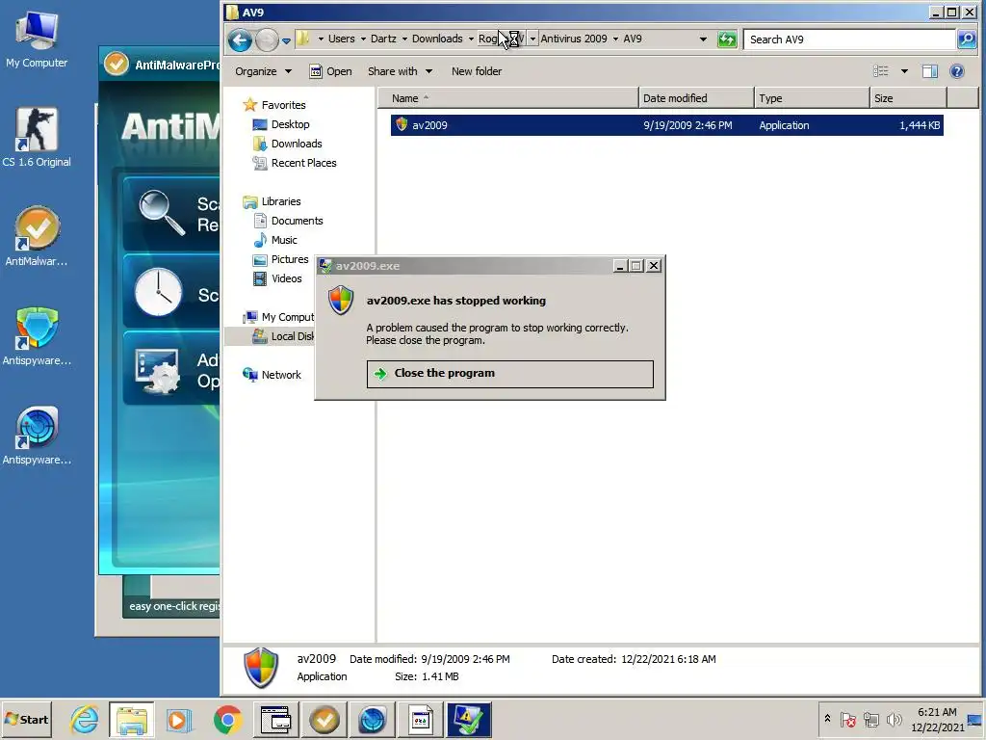986x740 pixels.
Task: Select the av2009 application file row
Action: [666, 125]
